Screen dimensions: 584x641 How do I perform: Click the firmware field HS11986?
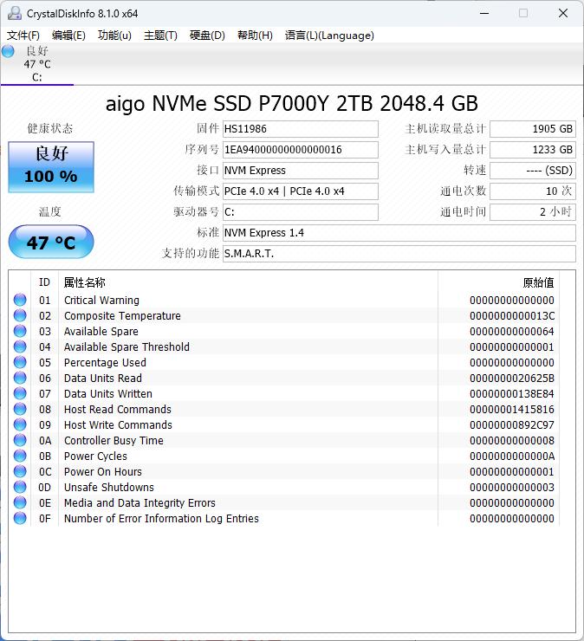(x=300, y=129)
